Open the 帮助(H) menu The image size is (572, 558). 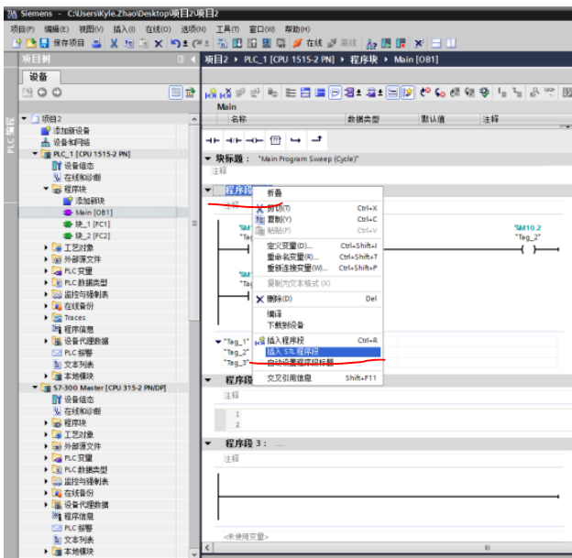coord(297,29)
